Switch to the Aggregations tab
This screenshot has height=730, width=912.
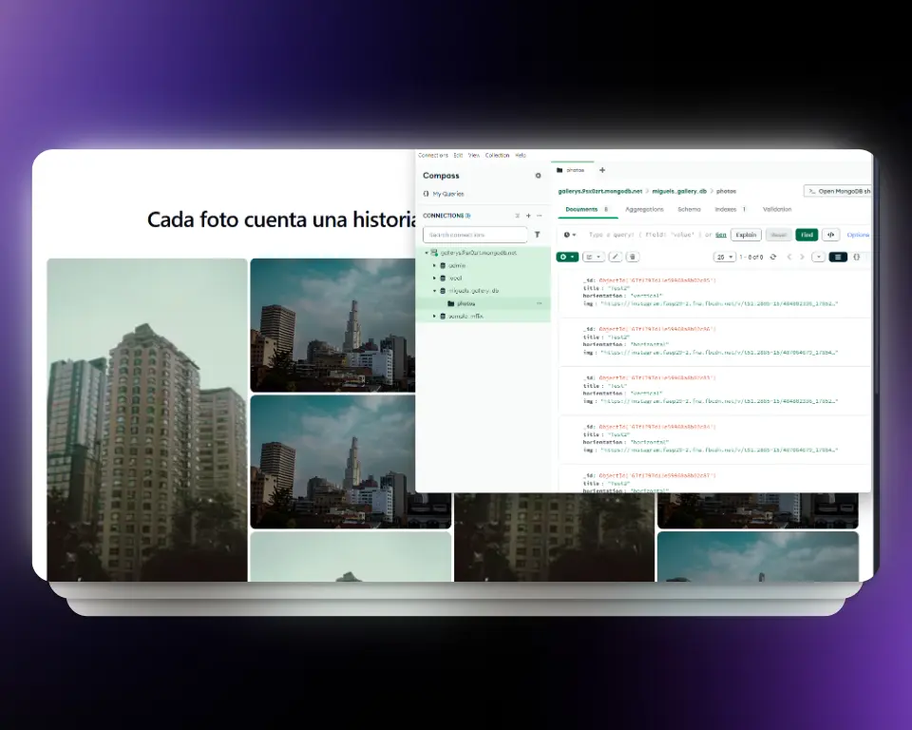(644, 209)
